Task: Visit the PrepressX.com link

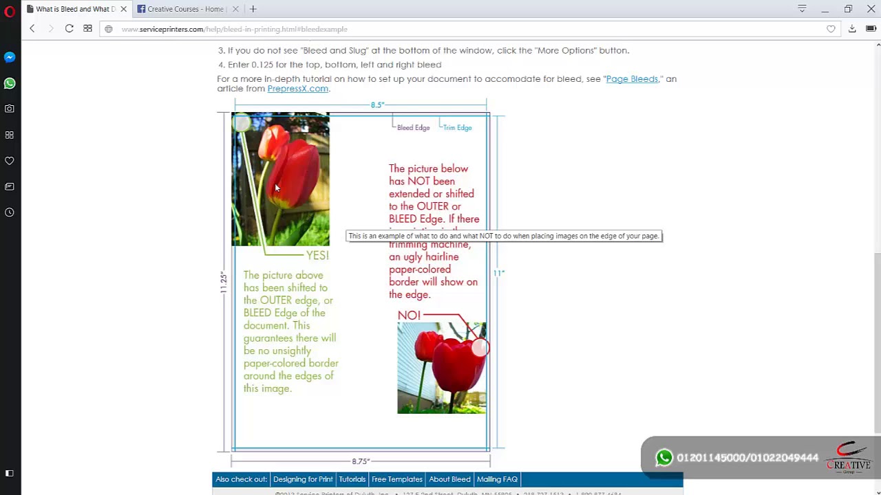Action: (x=297, y=89)
